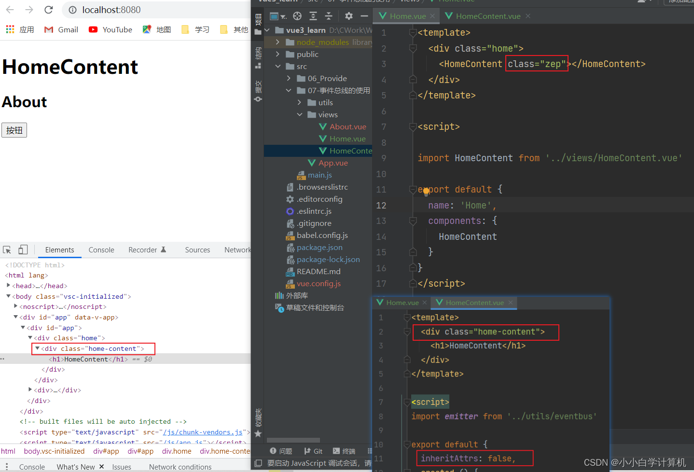Open the Git tool window

coord(313,451)
